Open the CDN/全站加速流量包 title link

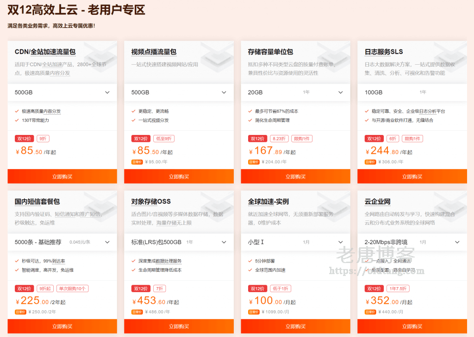[45, 52]
